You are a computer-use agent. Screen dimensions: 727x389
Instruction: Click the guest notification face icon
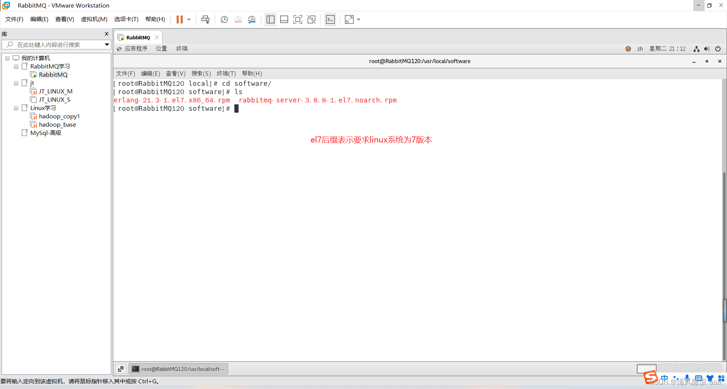click(628, 49)
